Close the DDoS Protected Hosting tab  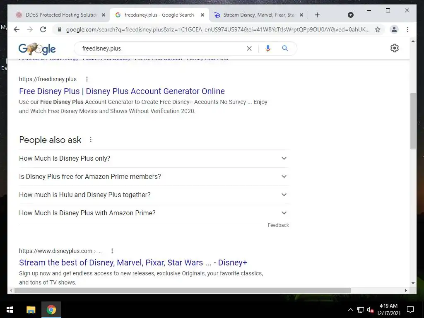pyautogui.click(x=103, y=15)
